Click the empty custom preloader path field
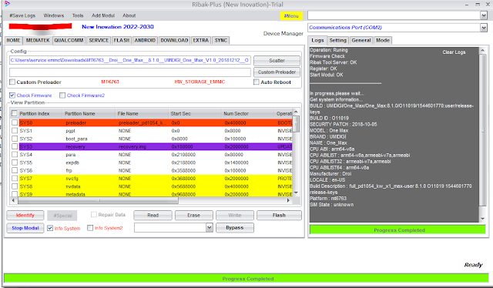Image resolution: width=493 pixels, height=288 pixels. click(130, 72)
